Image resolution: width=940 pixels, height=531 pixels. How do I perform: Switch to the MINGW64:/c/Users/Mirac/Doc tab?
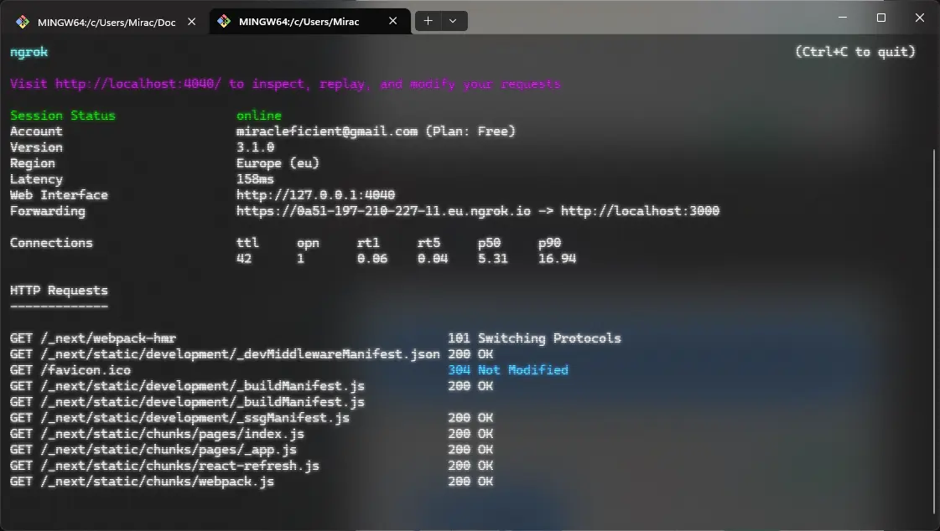(105, 22)
